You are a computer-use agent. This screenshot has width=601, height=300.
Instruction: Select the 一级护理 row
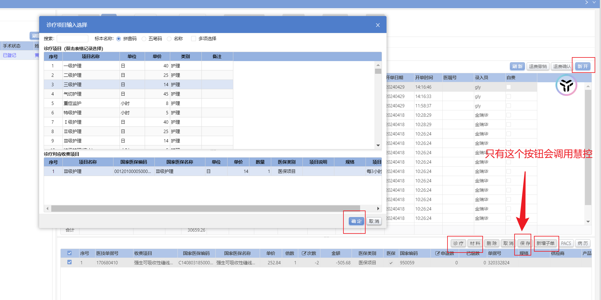138,66
